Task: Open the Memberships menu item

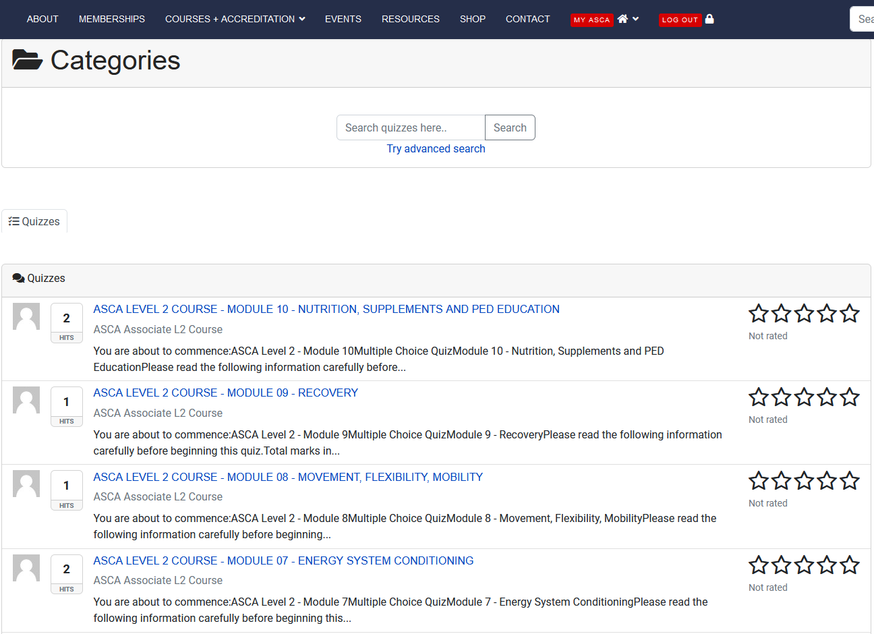Action: [112, 19]
